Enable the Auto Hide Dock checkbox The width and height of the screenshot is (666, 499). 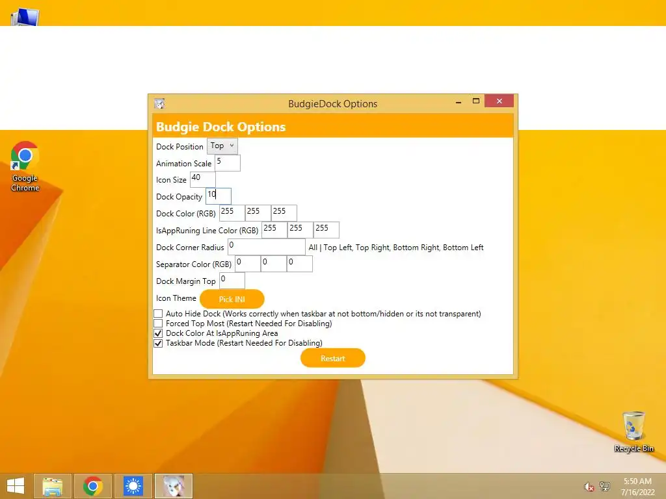pyautogui.click(x=158, y=314)
